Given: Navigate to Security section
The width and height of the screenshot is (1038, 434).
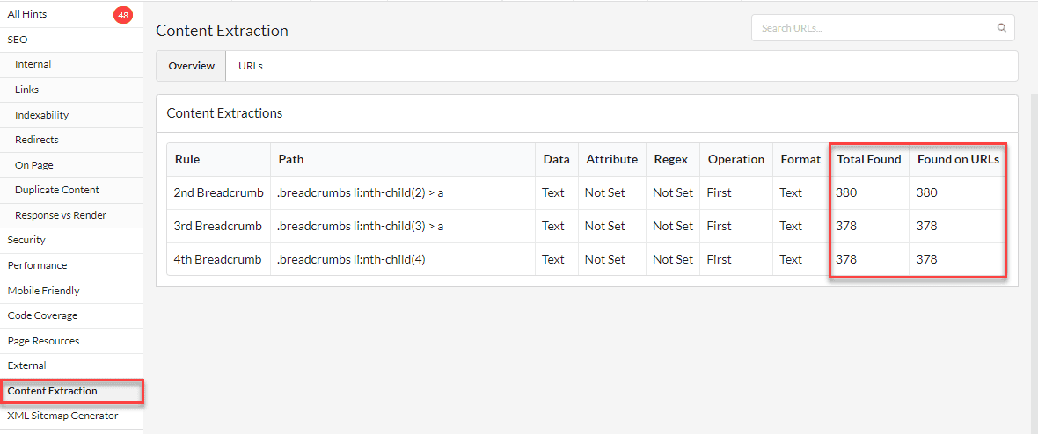Looking at the screenshot, I should (x=26, y=240).
